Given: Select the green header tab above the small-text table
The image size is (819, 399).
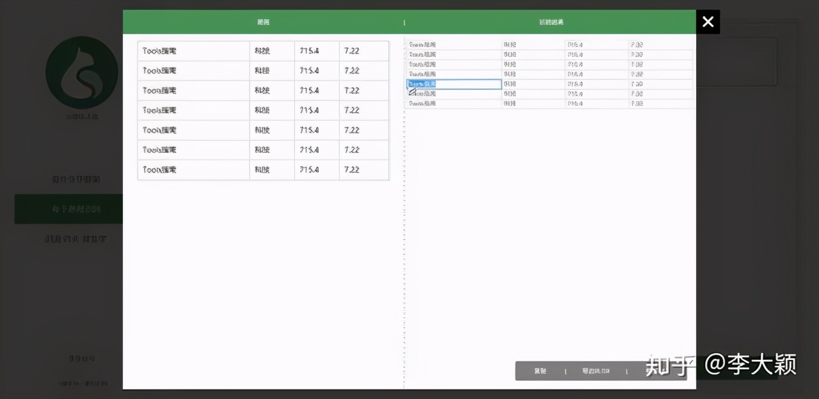Looking at the screenshot, I should (x=551, y=22).
